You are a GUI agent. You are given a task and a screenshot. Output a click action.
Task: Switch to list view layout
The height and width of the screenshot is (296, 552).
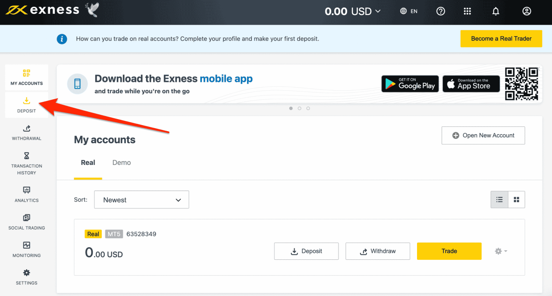coord(499,200)
